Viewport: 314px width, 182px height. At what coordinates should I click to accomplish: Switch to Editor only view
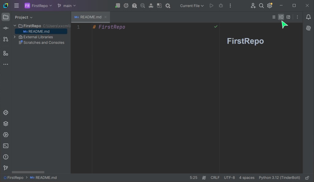[x=274, y=17]
